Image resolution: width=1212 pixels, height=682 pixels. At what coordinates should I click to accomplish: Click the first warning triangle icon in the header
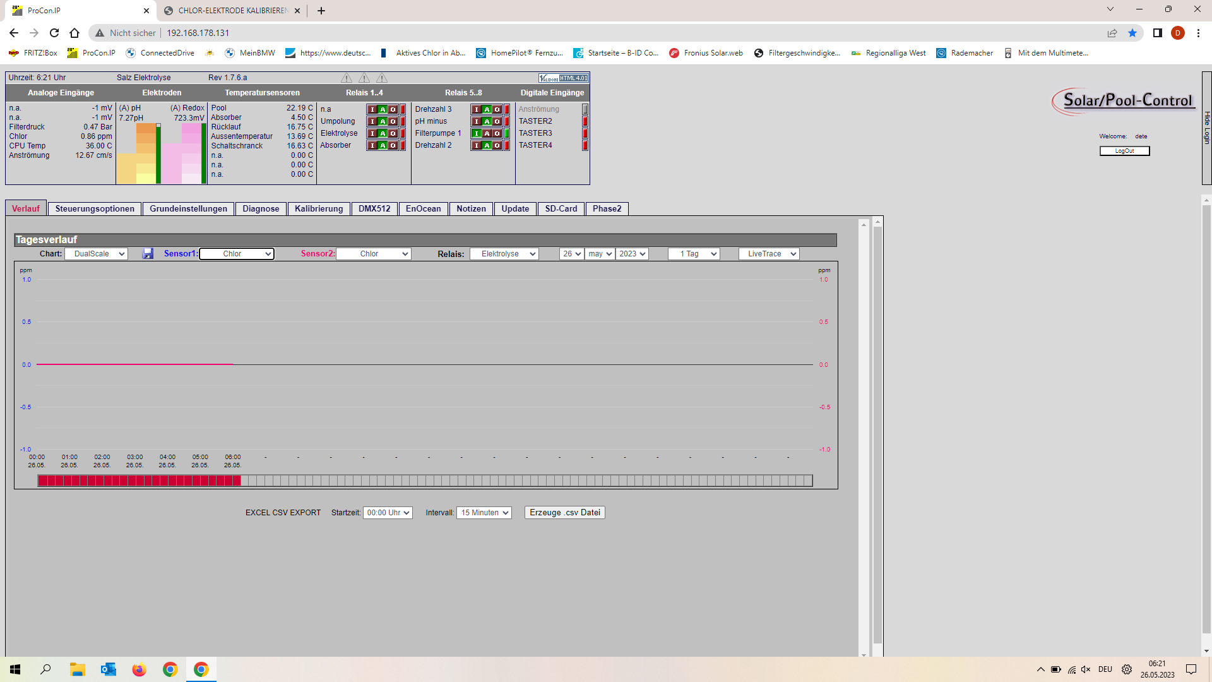click(347, 78)
